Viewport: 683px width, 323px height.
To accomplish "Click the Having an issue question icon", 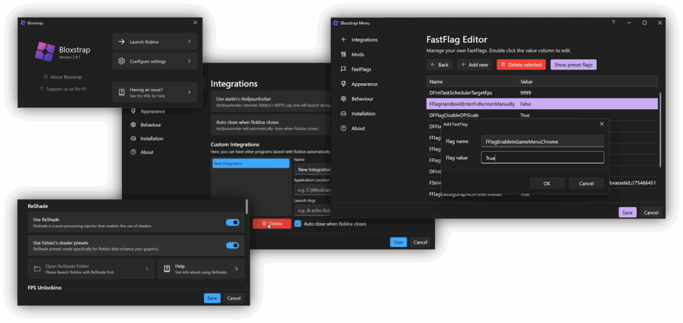I will [x=121, y=92].
